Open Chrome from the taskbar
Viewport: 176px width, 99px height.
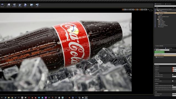tap(12, 98)
